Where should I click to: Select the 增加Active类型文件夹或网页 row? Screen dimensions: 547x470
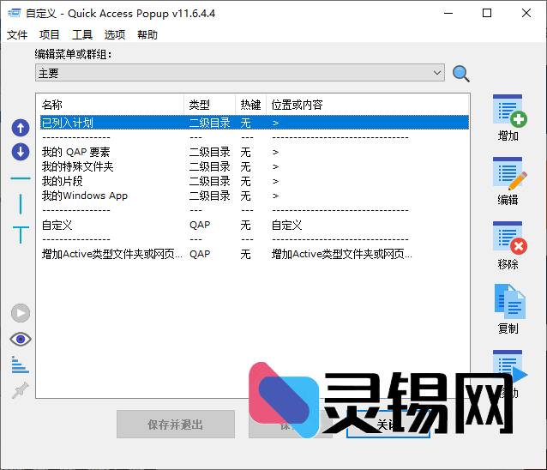pyautogui.click(x=255, y=254)
